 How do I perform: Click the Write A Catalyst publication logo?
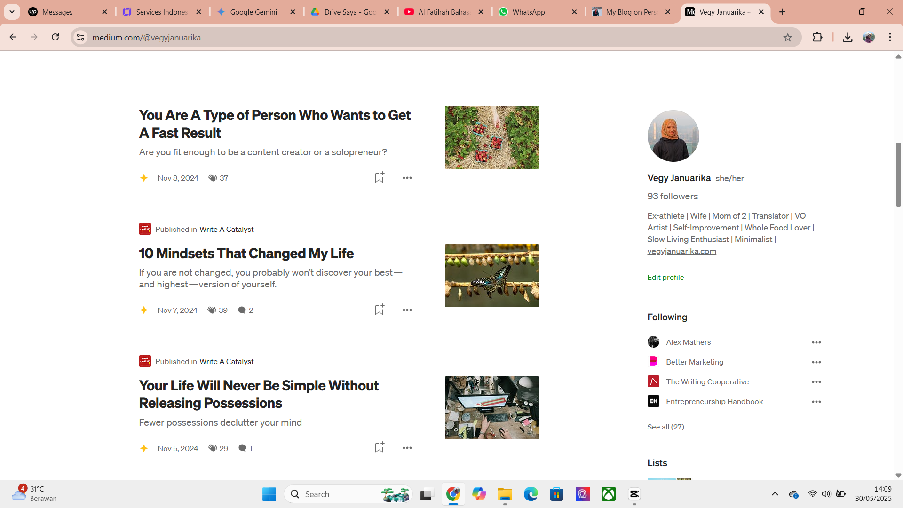[x=145, y=229]
